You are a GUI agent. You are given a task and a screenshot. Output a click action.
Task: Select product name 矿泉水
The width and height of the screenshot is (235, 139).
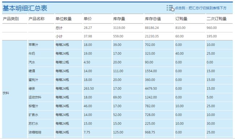coord(33,115)
